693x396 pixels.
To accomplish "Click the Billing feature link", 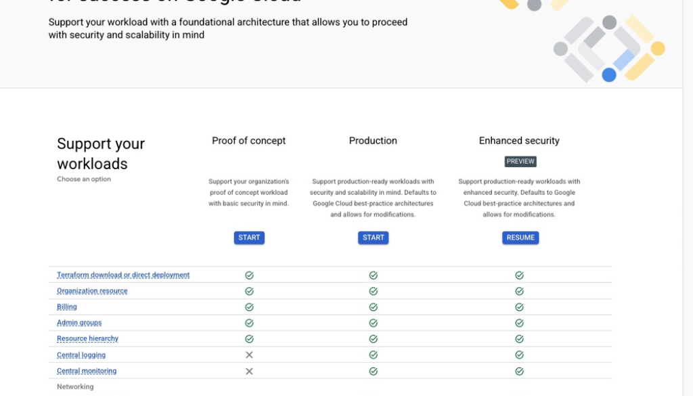I will tap(67, 307).
